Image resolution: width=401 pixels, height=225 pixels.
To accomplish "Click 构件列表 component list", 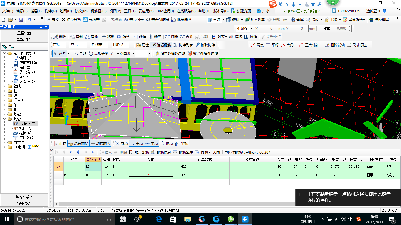I will coord(183,45).
